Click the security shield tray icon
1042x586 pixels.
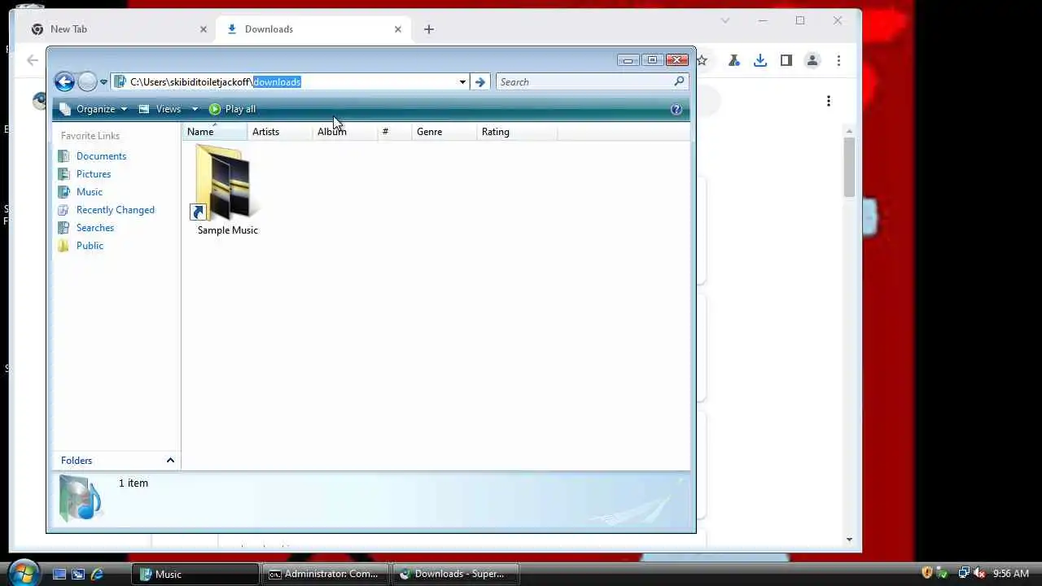[x=927, y=574]
